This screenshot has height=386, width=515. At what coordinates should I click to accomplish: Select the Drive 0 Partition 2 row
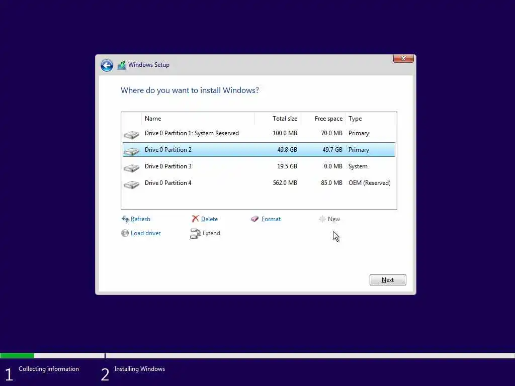[x=259, y=150]
